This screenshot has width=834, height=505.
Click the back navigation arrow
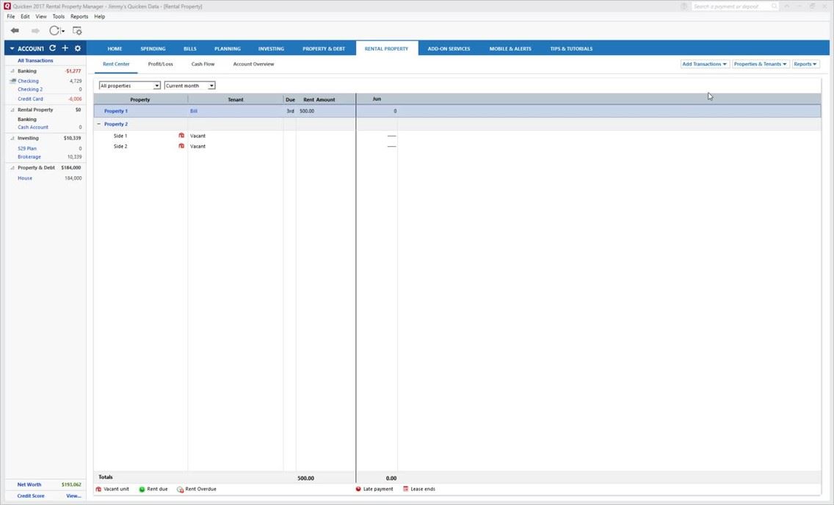(15, 31)
